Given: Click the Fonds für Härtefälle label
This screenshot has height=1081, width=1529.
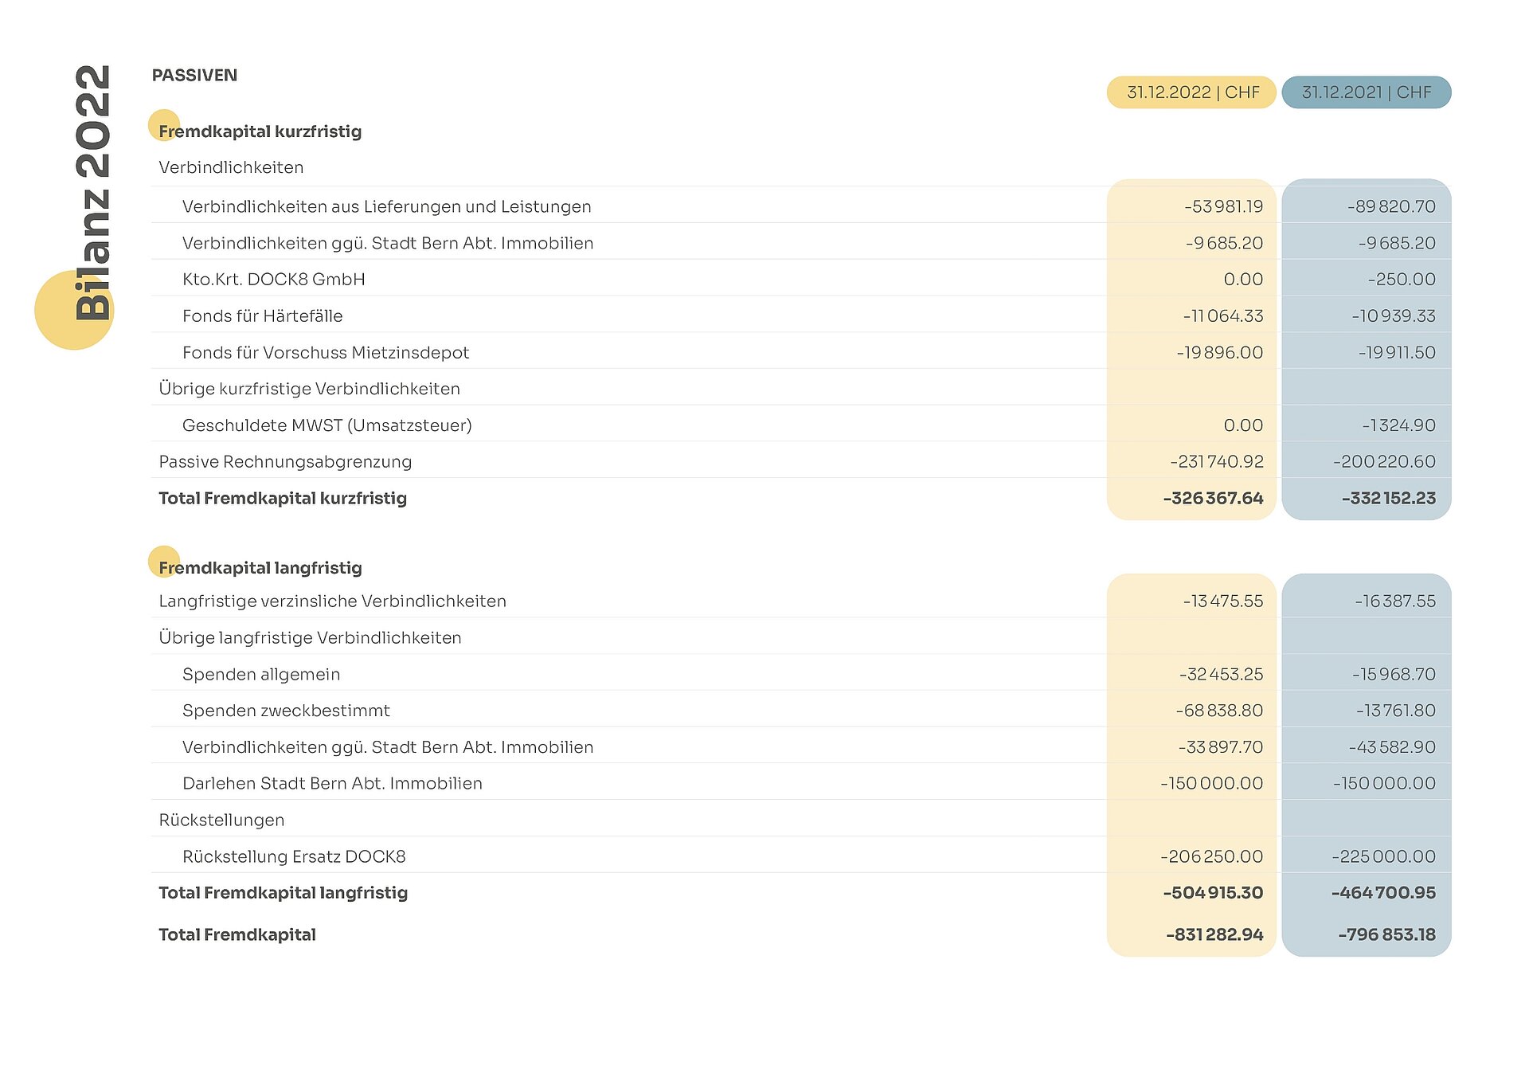Looking at the screenshot, I should coord(262,316).
